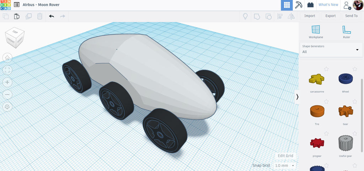This screenshot has height=171, width=364.
Task: Select the red progear shape
Action: click(x=317, y=143)
